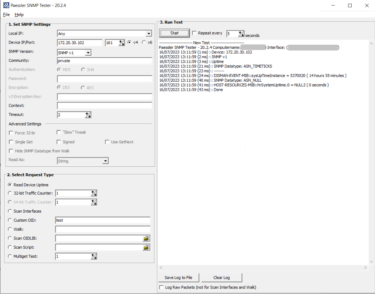Check the Single Get option
375x294 pixels.
11,142
